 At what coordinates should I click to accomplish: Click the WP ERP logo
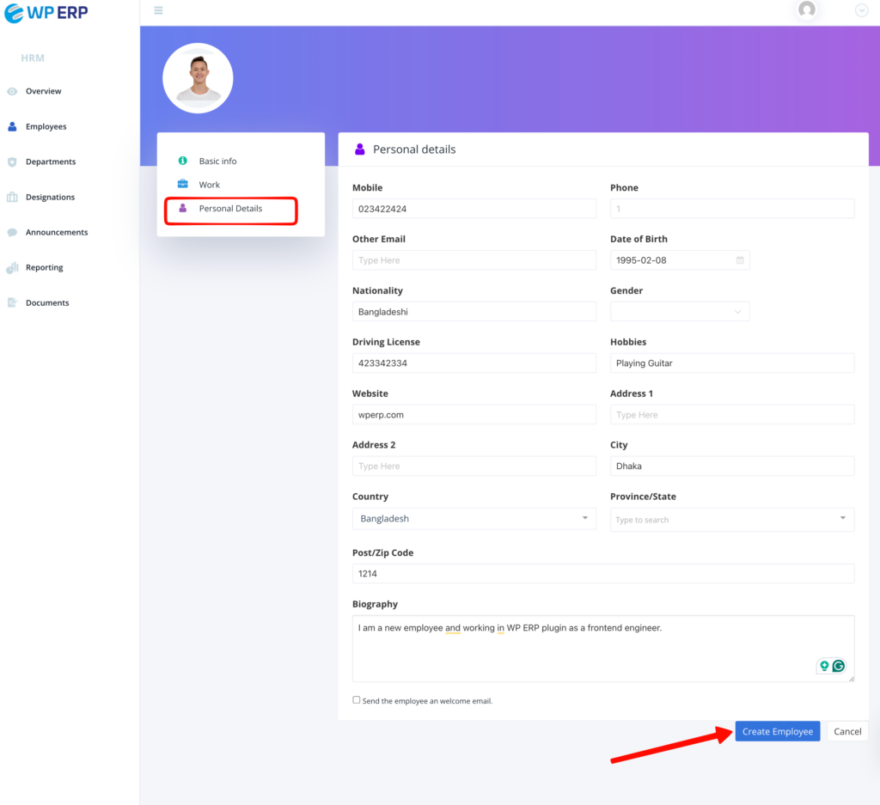[46, 13]
